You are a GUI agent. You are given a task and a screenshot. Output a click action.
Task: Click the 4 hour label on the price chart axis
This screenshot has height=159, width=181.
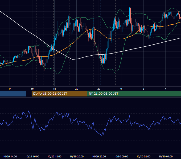(x=166, y=89)
